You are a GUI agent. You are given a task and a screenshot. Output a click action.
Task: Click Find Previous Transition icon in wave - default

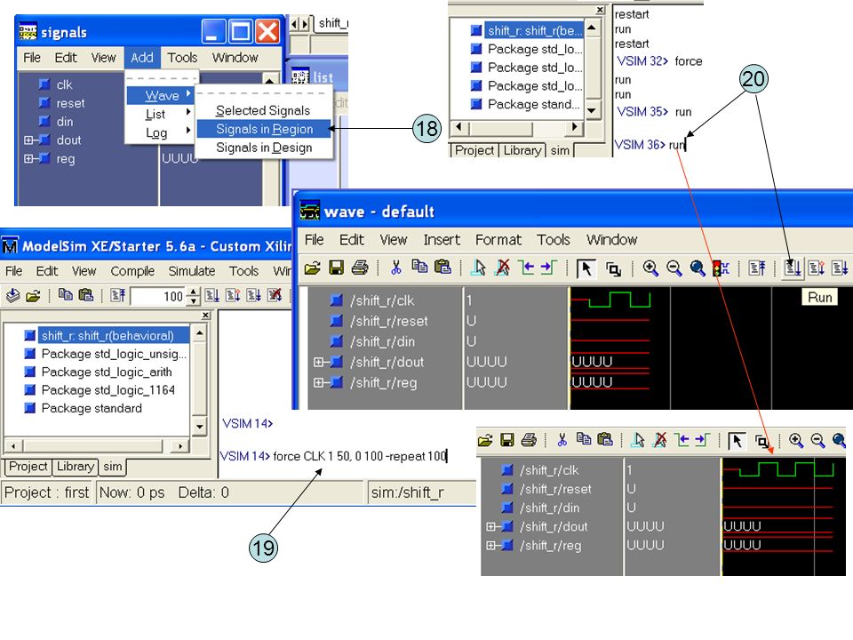(526, 268)
